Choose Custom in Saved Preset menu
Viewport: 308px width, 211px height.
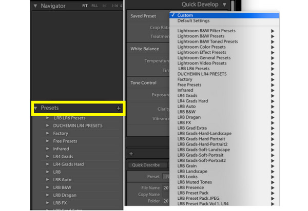coord(224,15)
